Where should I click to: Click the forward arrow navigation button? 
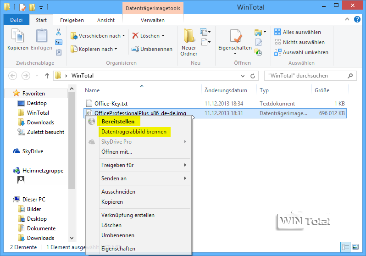pyautogui.click(x=26, y=76)
